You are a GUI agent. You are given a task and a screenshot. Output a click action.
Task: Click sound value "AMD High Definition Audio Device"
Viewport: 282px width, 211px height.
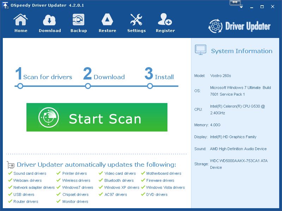pos(238,149)
